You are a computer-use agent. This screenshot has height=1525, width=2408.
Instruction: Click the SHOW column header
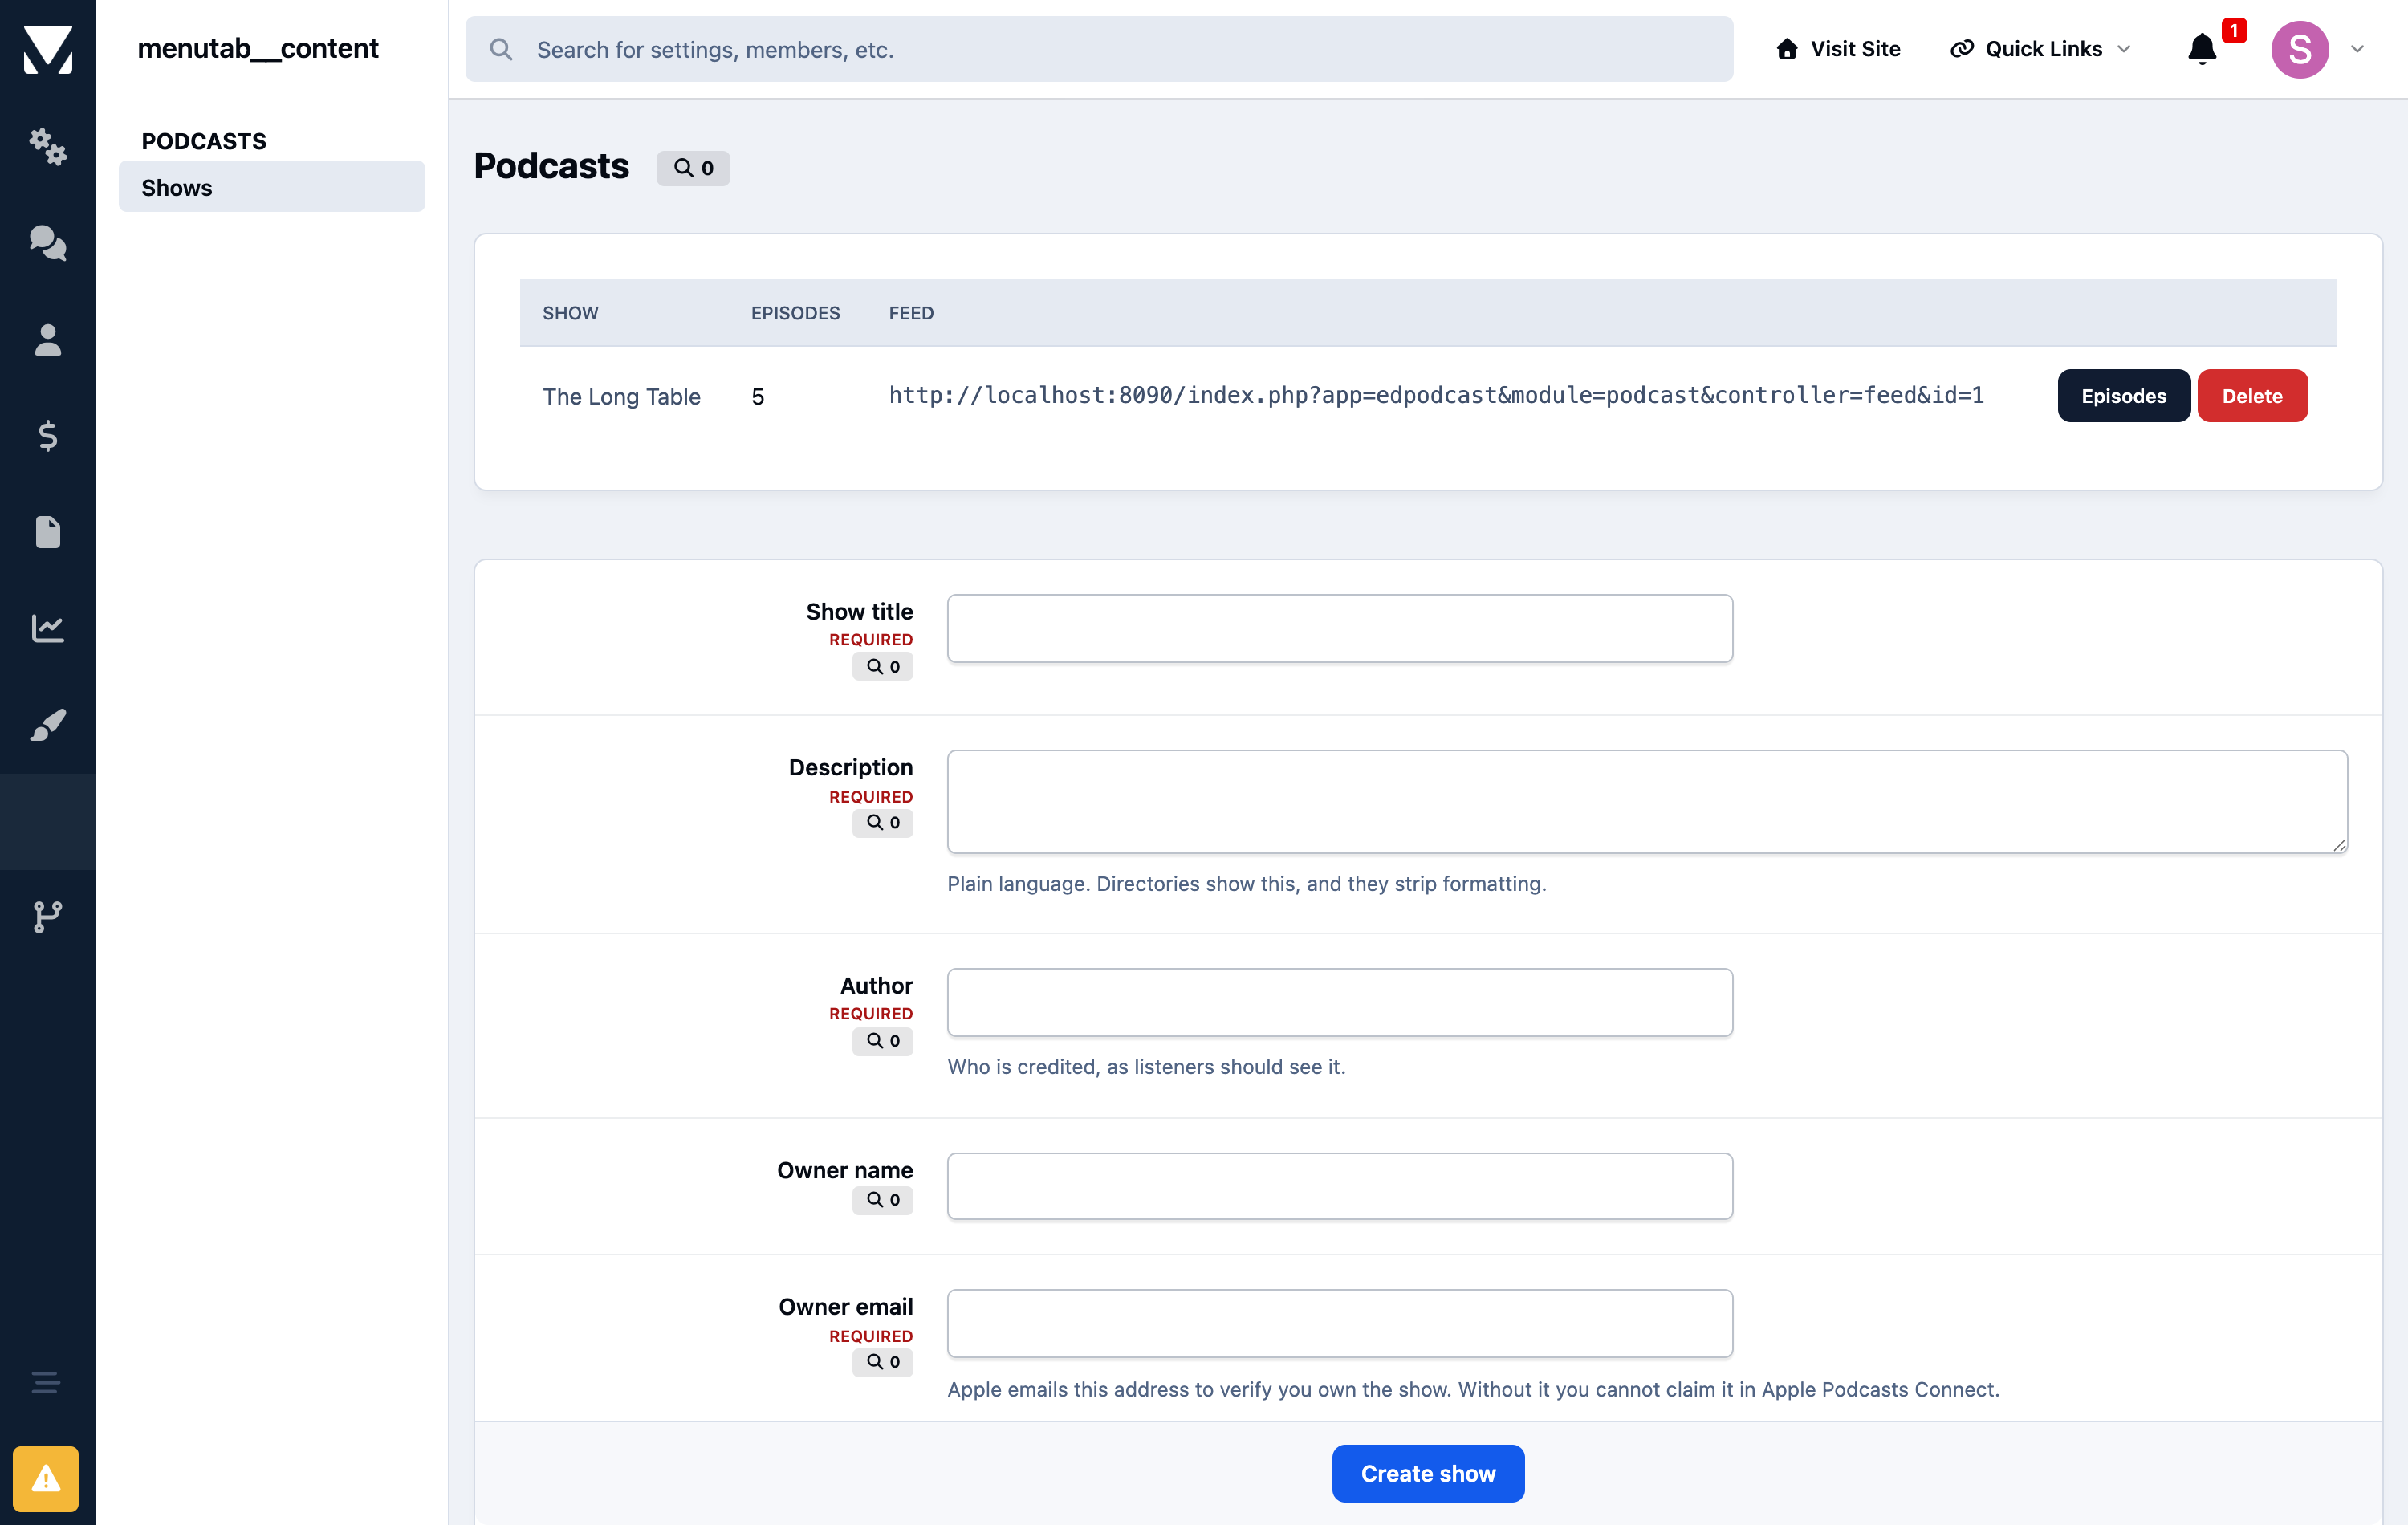coord(570,313)
